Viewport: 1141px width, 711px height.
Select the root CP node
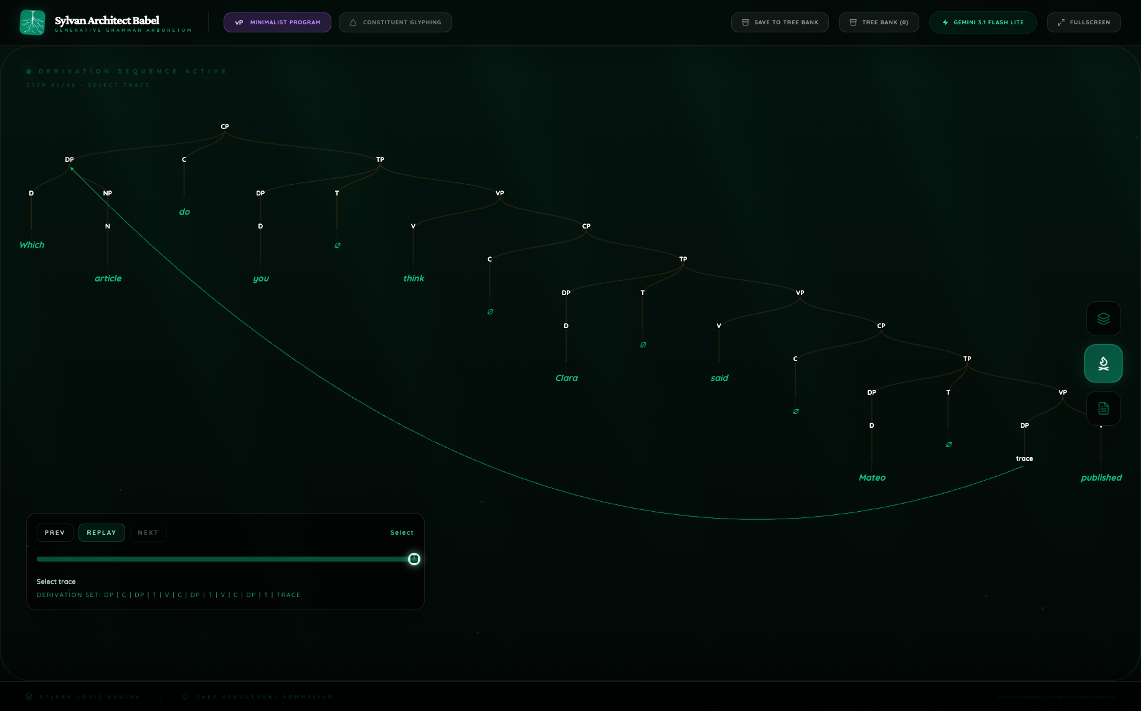pyautogui.click(x=225, y=126)
